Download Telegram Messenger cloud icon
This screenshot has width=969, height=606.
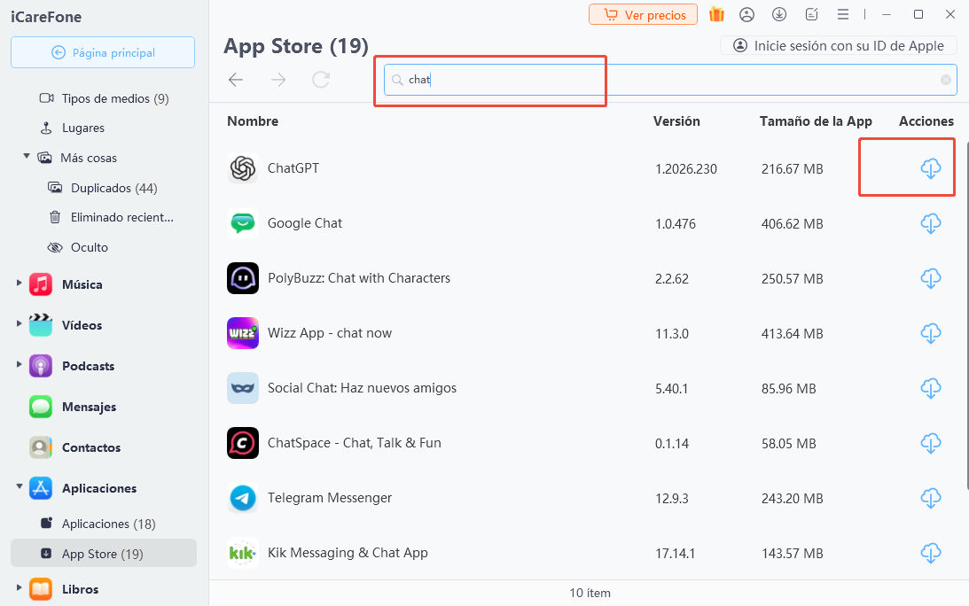click(931, 498)
